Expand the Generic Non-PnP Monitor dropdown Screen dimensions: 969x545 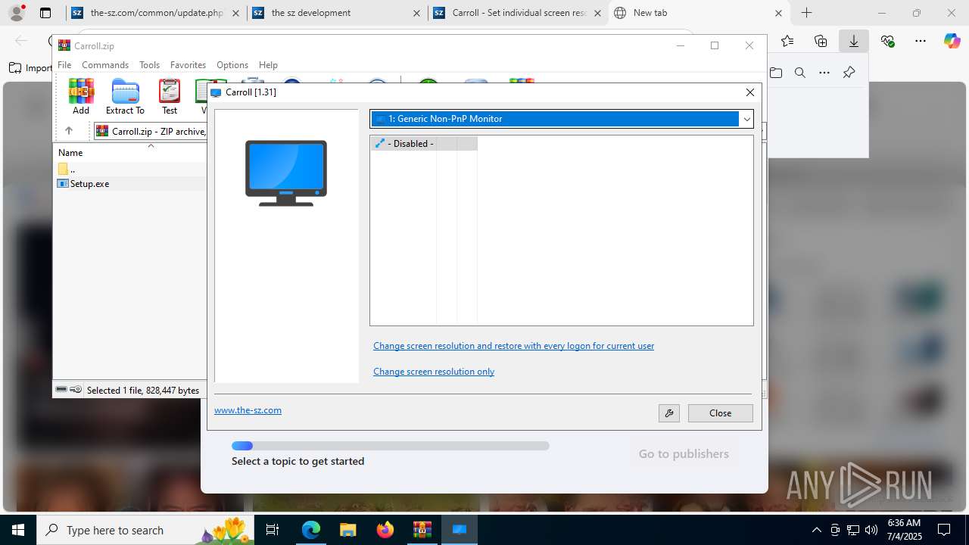(746, 119)
